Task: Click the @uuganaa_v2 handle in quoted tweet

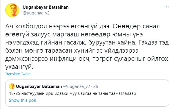Action: pos(77,86)
